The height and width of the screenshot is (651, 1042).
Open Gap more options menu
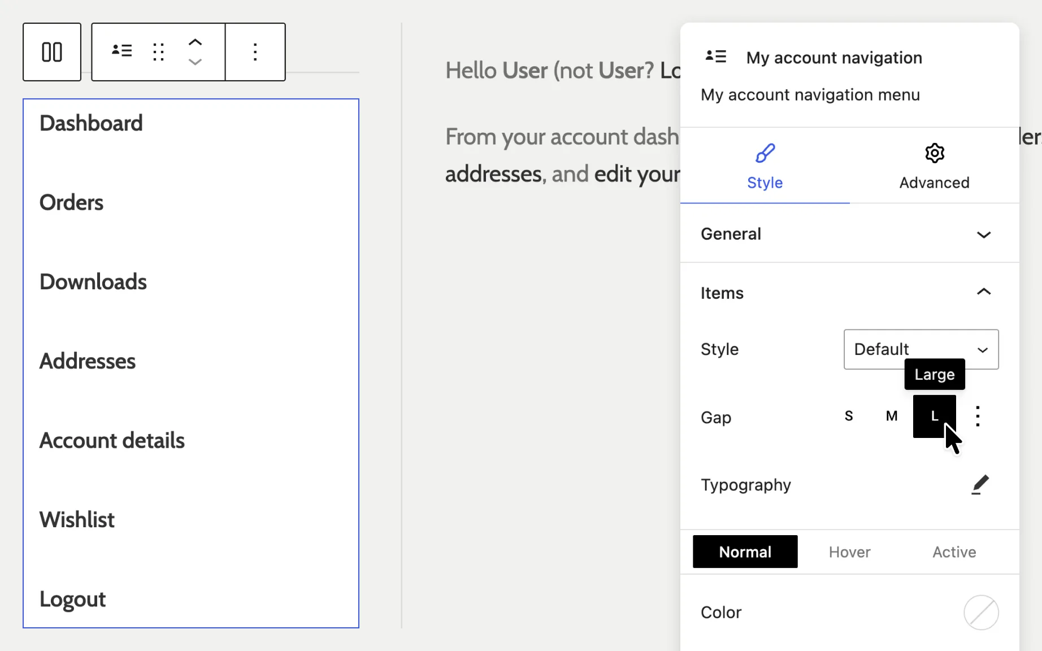[x=978, y=416]
